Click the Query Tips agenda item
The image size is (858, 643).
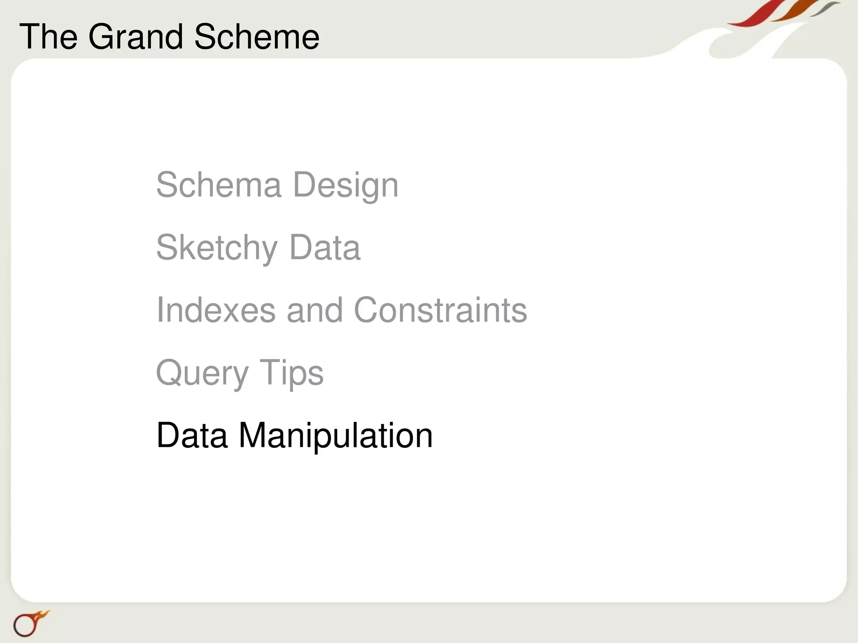tap(239, 372)
